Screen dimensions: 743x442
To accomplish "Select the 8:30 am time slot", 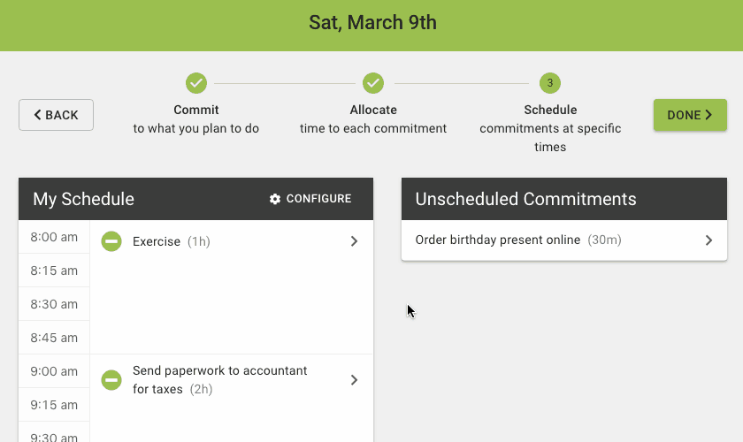I will [x=54, y=304].
